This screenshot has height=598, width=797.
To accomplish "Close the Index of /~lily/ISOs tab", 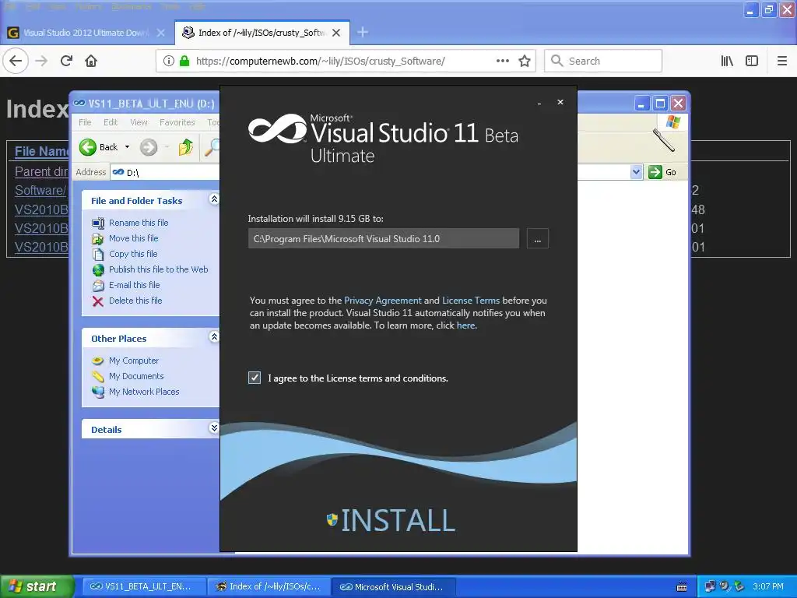I will (x=336, y=33).
